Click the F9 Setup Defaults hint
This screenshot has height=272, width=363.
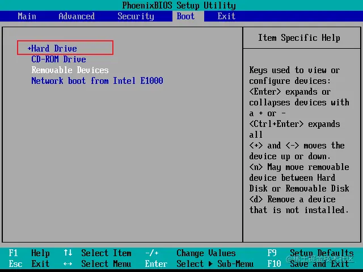311,253
